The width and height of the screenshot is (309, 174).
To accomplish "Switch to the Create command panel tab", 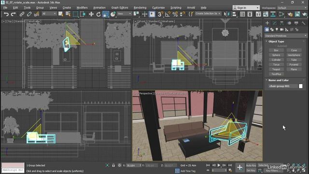I will coord(267,23).
